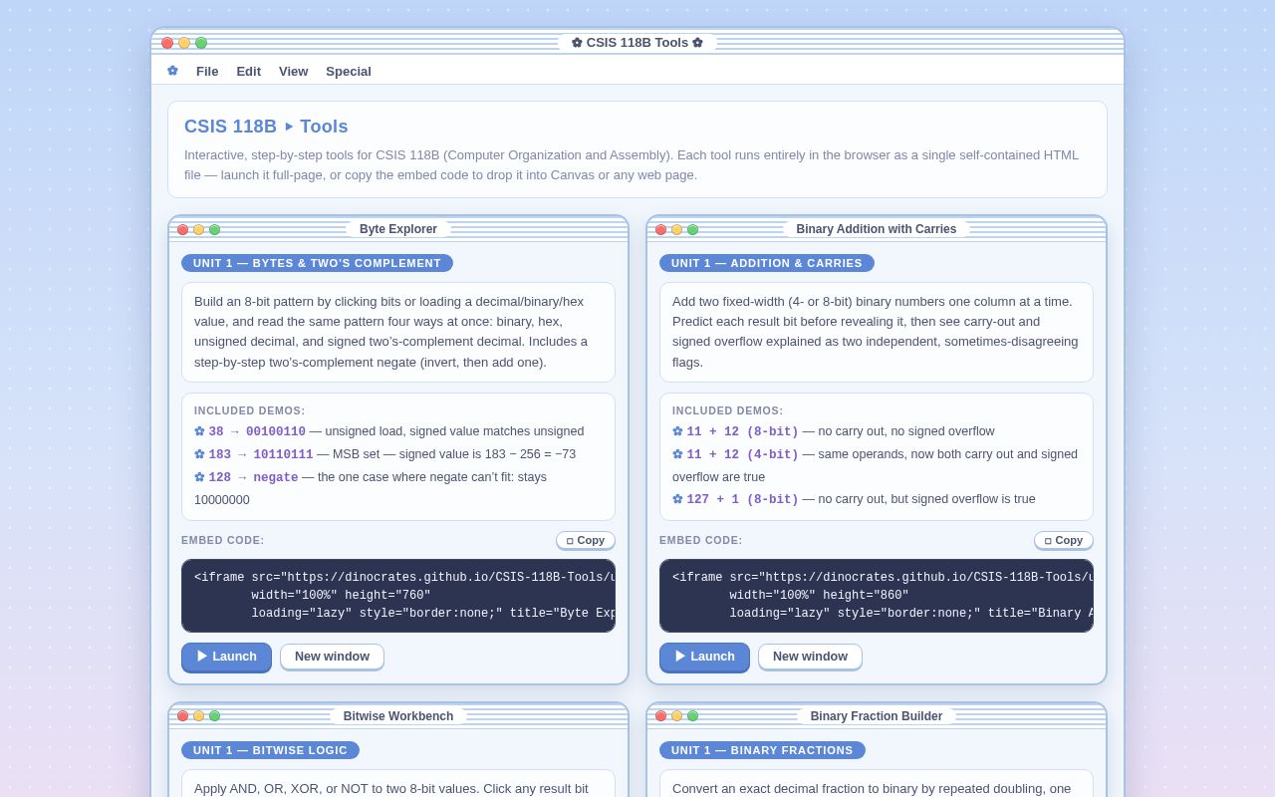Open Binary Addition in a new window
1275x797 pixels.
(x=810, y=657)
